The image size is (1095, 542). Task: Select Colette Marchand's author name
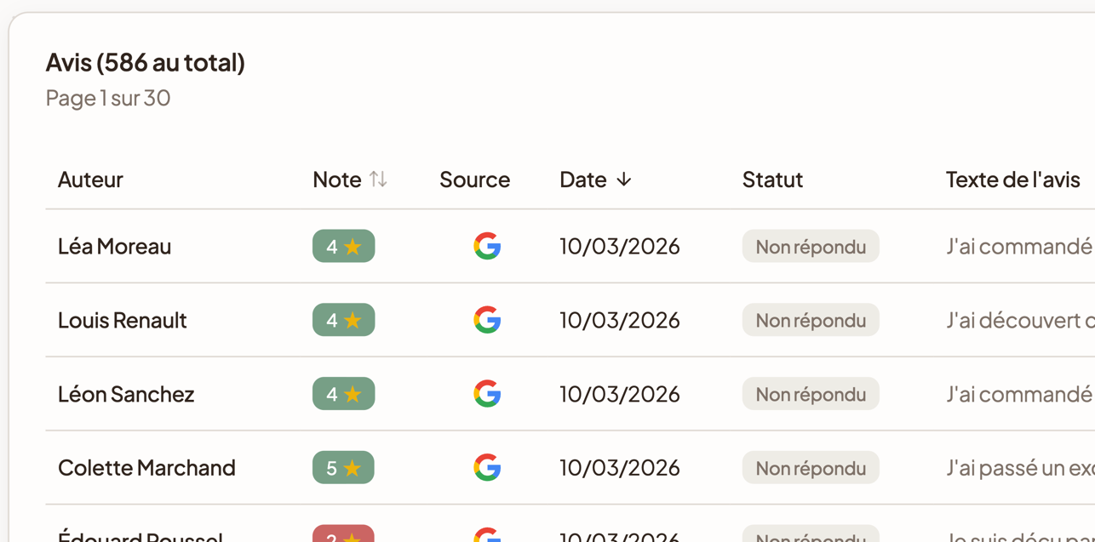coord(146,468)
